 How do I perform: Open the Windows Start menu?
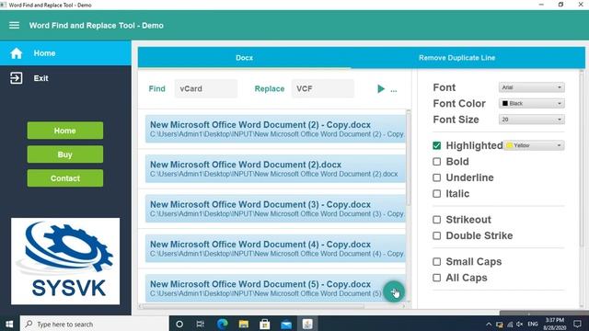9,324
